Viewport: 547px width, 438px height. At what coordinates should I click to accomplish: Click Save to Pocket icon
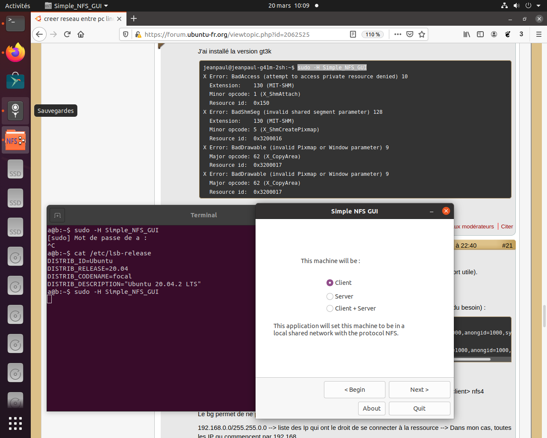coord(410,34)
